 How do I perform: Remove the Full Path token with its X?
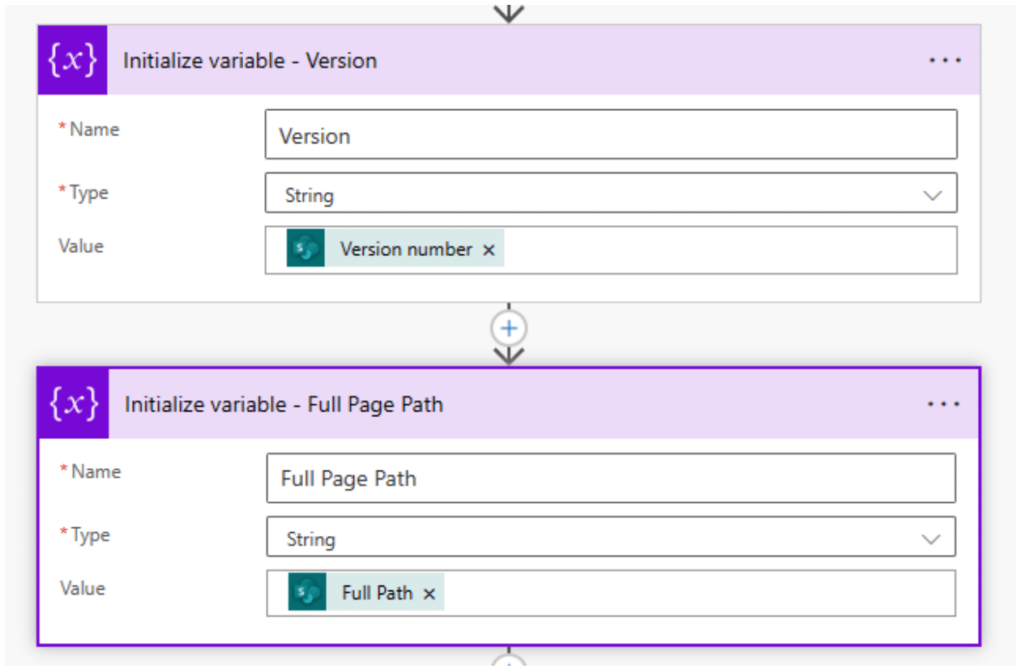pyautogui.click(x=430, y=592)
